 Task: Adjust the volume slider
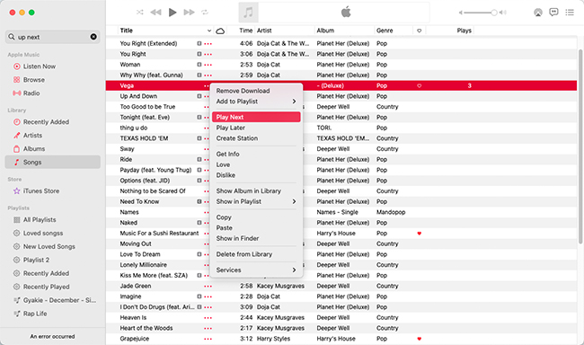tap(480, 13)
